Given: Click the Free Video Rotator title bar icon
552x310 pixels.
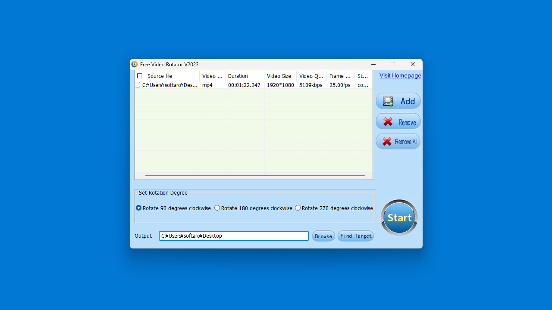Looking at the screenshot, I should [x=135, y=64].
